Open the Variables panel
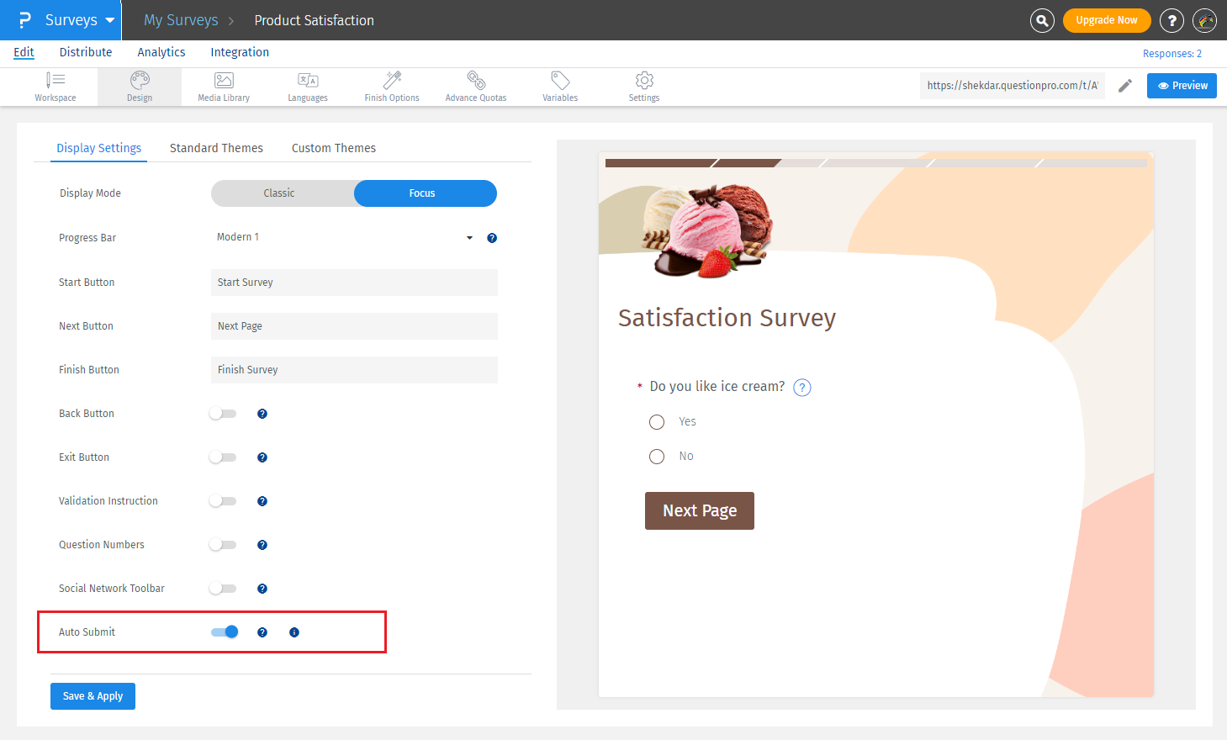Viewport: 1227px width, 740px height. point(559,87)
